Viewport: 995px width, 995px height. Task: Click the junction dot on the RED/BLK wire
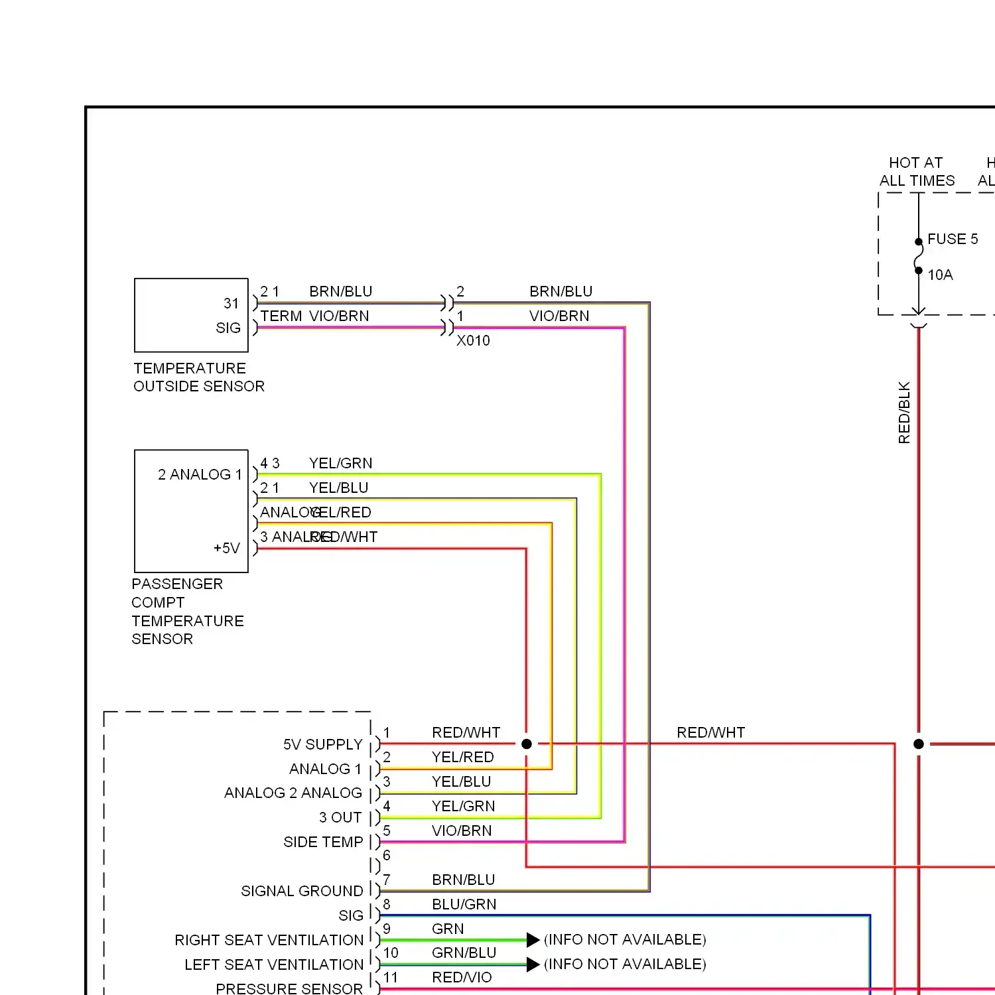(919, 744)
